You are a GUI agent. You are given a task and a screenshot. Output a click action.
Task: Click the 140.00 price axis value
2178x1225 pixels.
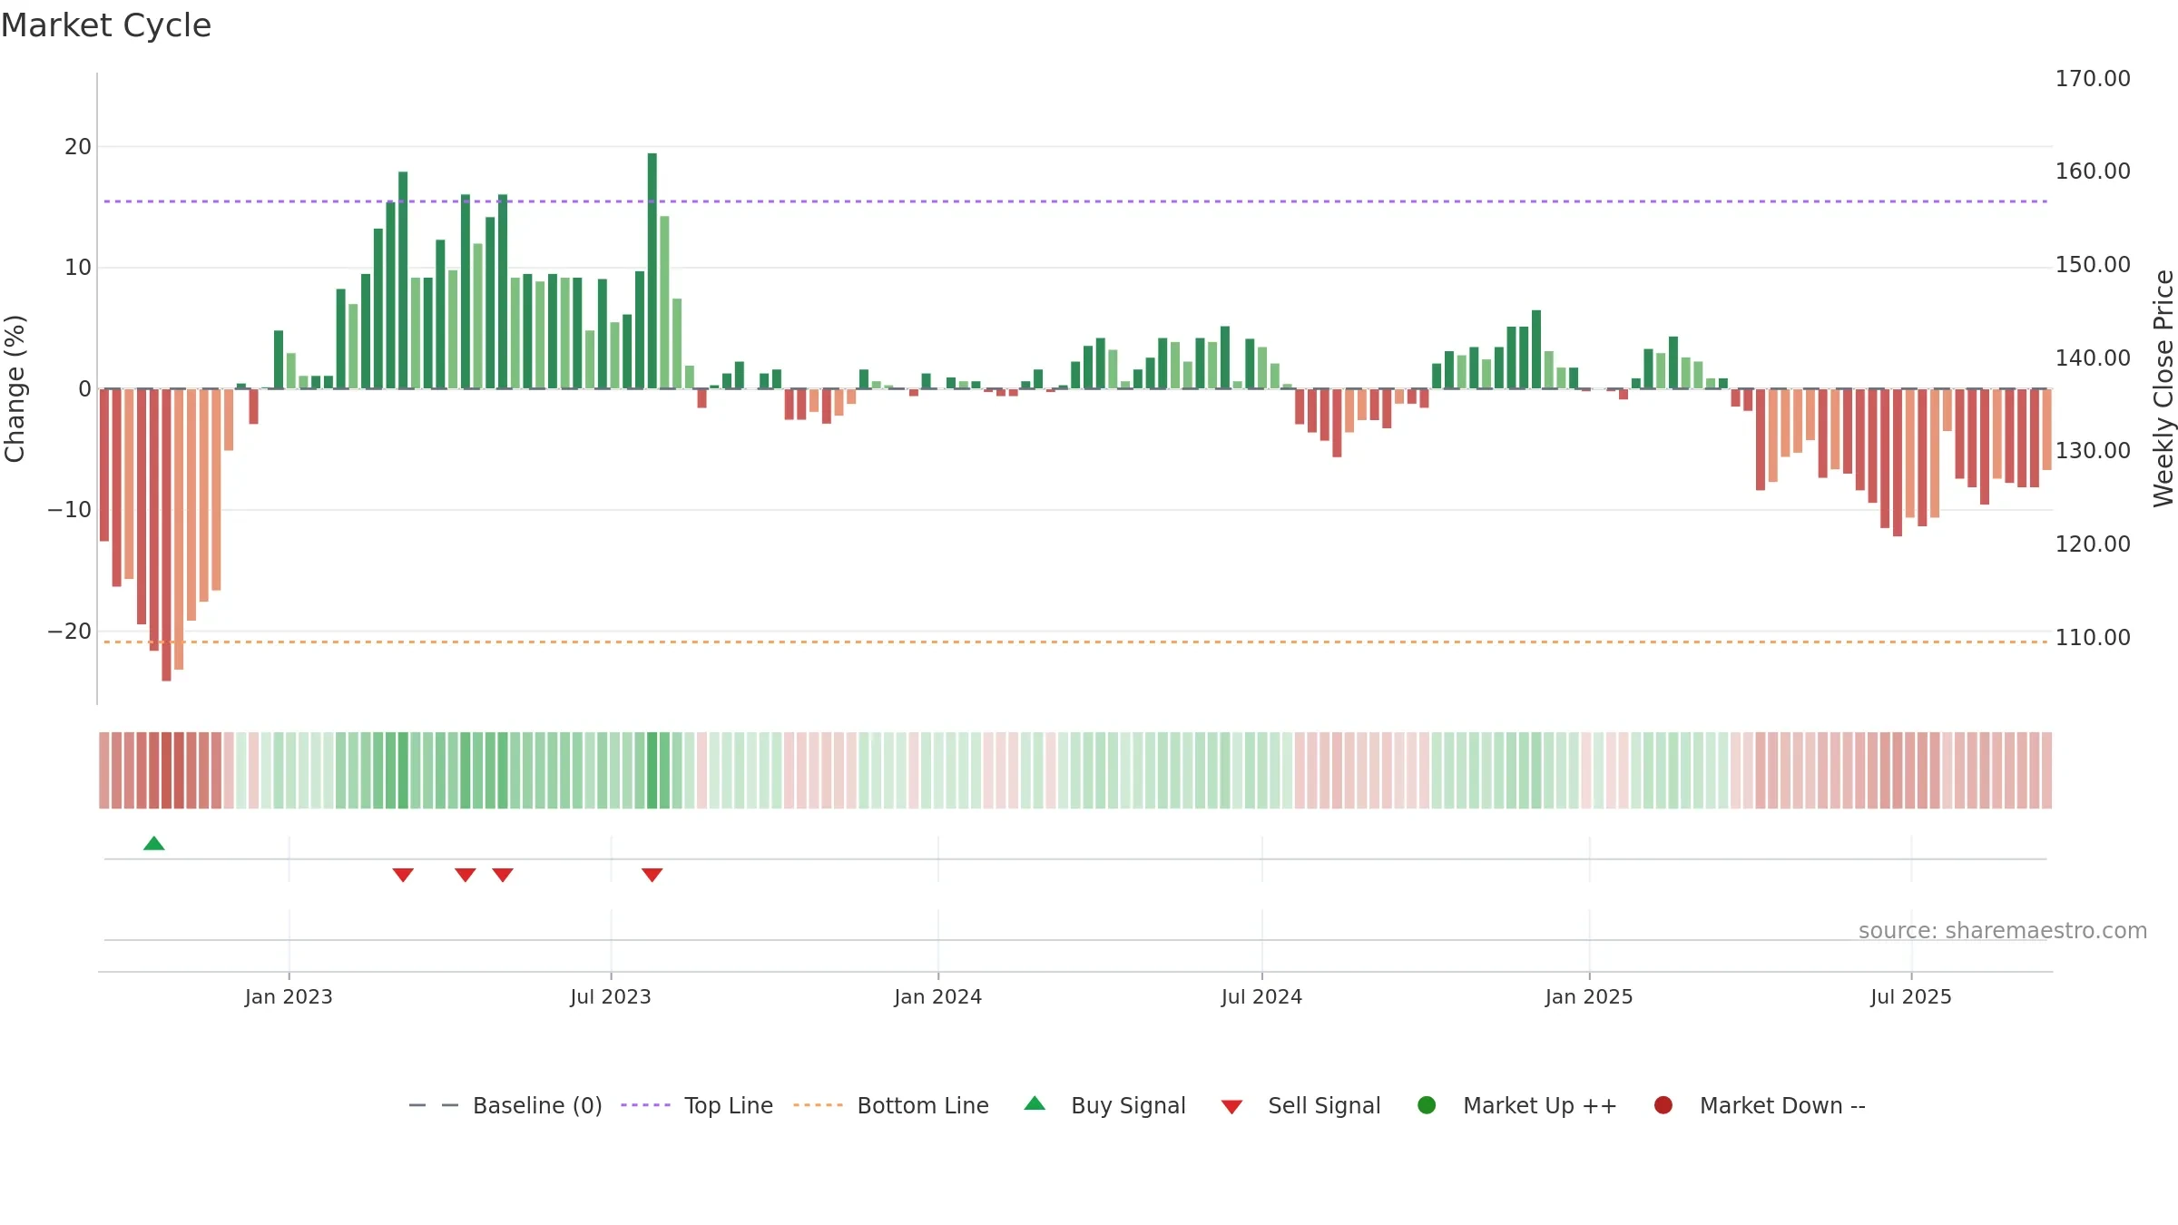pos(2093,358)
